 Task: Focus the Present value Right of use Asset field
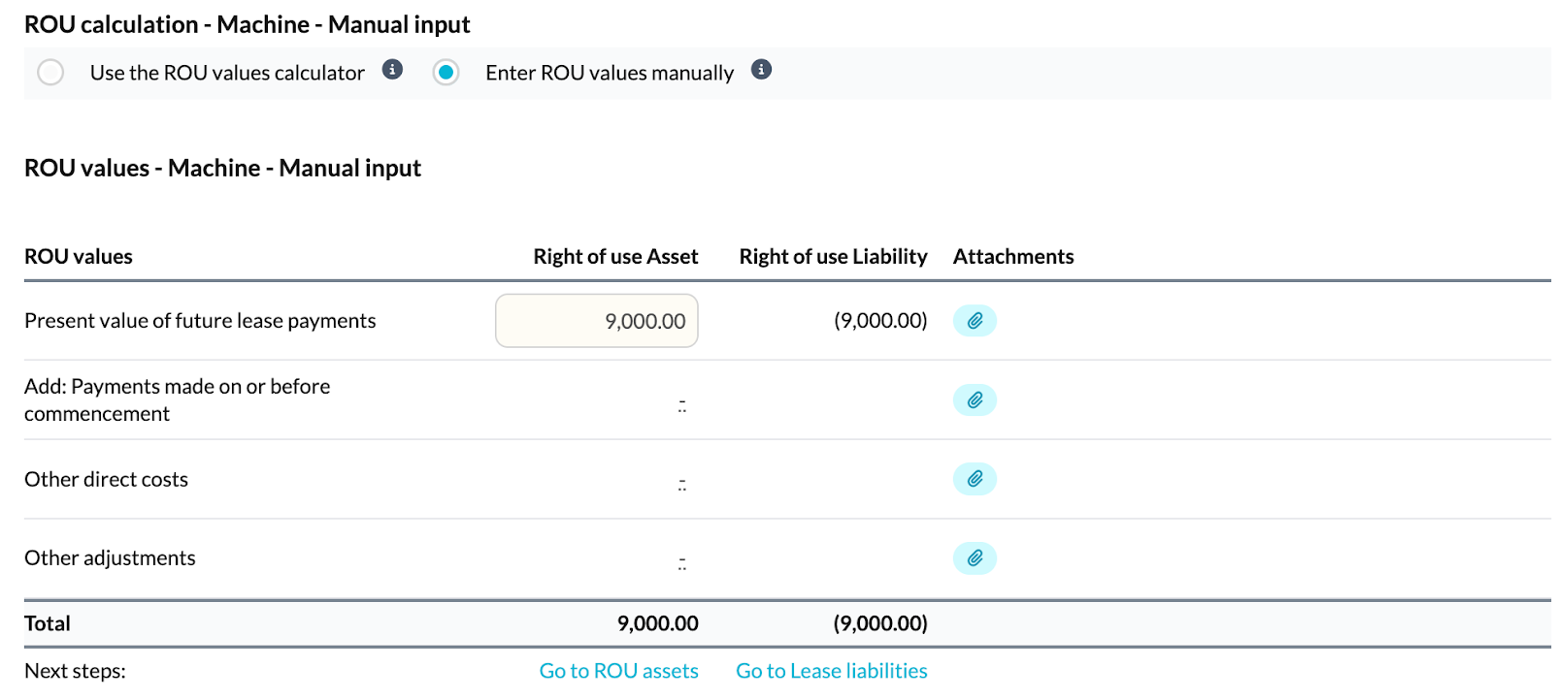(x=597, y=321)
